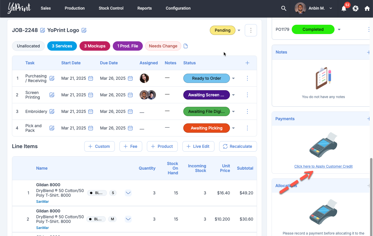Toggle the 3 Mockups filter pill
This screenshot has width=373, height=236.
tap(95, 46)
